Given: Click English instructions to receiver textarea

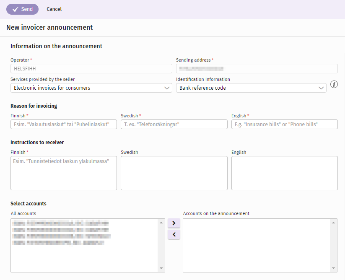Looking at the screenshot, I should [x=285, y=173].
